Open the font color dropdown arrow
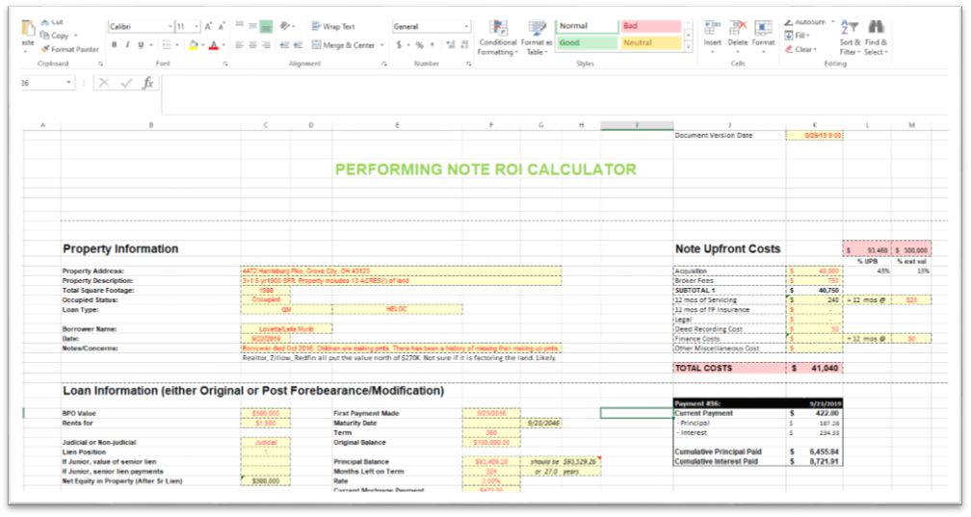This screenshot has height=517, width=971. tap(223, 44)
